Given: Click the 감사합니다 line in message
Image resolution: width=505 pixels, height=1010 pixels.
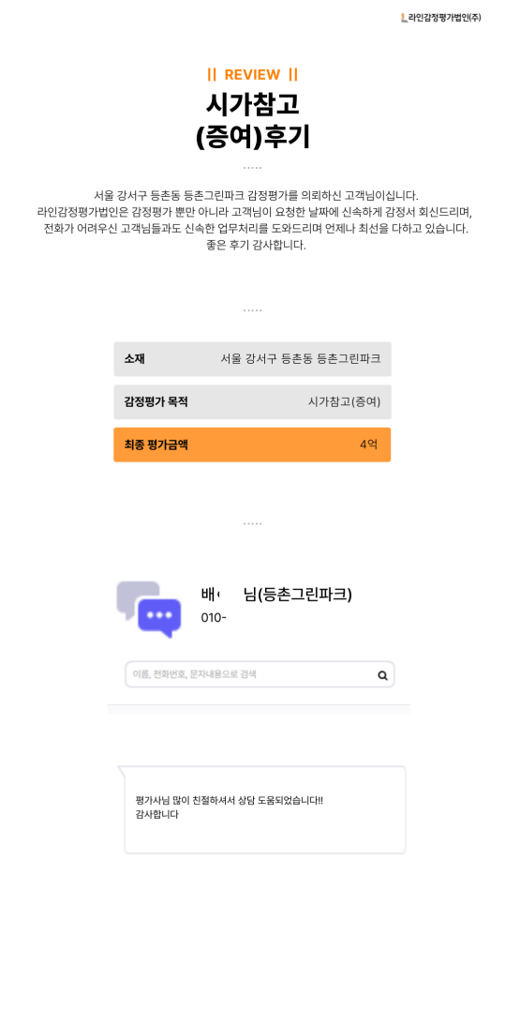Looking at the screenshot, I should (x=157, y=814).
